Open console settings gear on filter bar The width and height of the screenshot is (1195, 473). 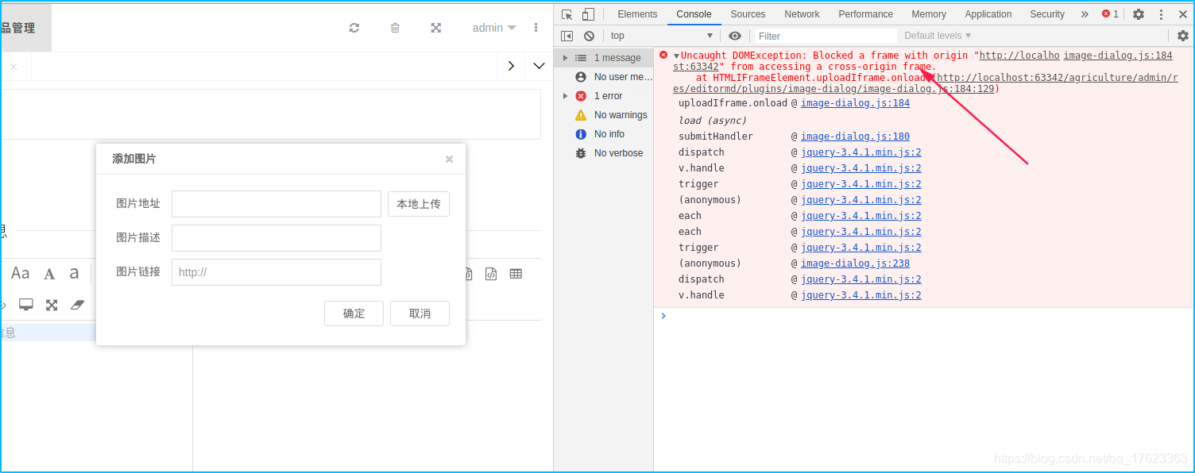tap(1183, 36)
